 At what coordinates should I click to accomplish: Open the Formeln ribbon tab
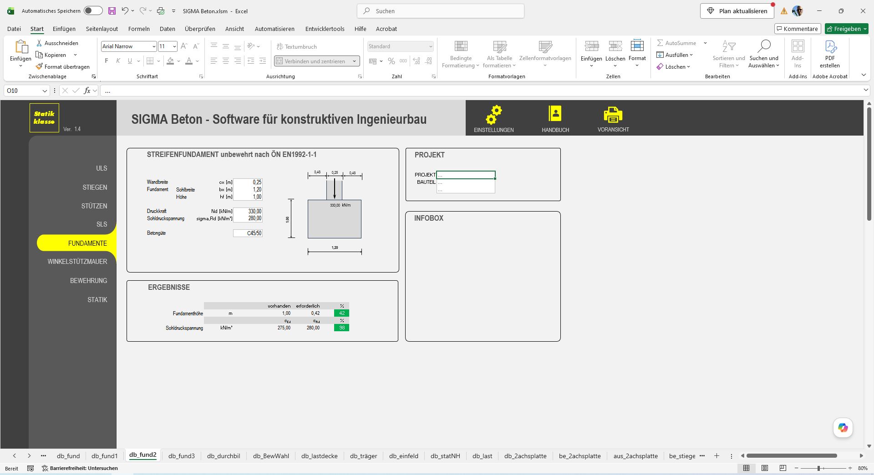tap(139, 29)
